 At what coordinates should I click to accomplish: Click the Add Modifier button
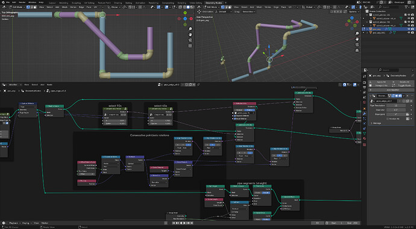point(392,90)
